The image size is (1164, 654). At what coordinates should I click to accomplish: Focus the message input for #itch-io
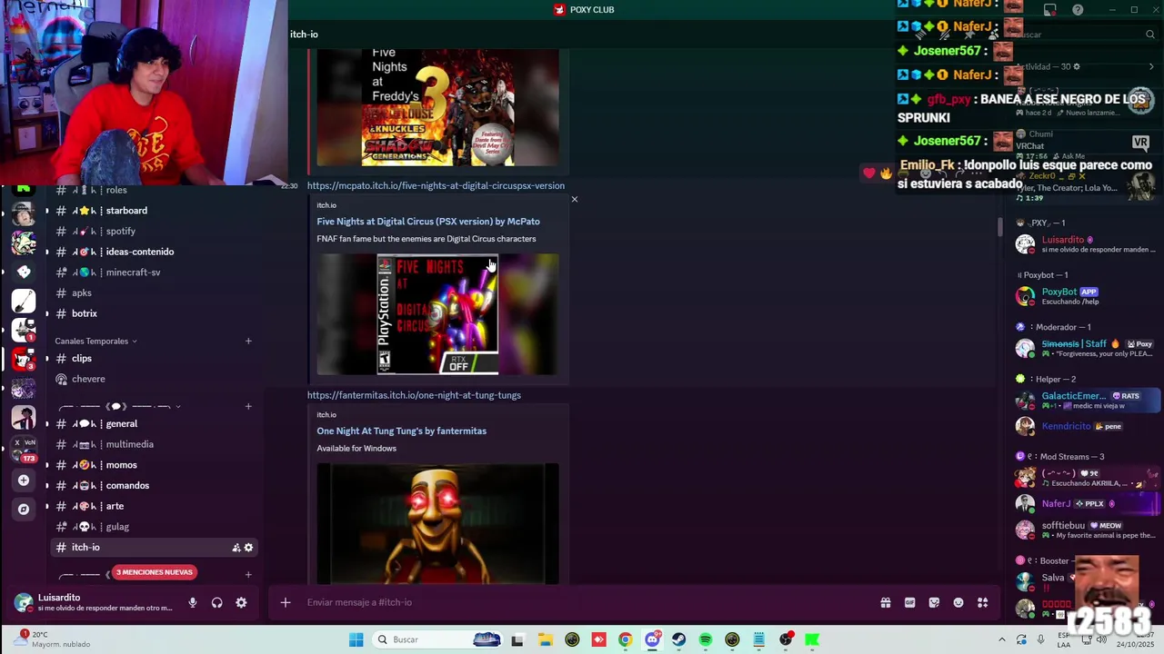point(582,602)
